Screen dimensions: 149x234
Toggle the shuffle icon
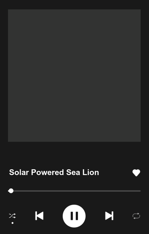(x=12, y=216)
